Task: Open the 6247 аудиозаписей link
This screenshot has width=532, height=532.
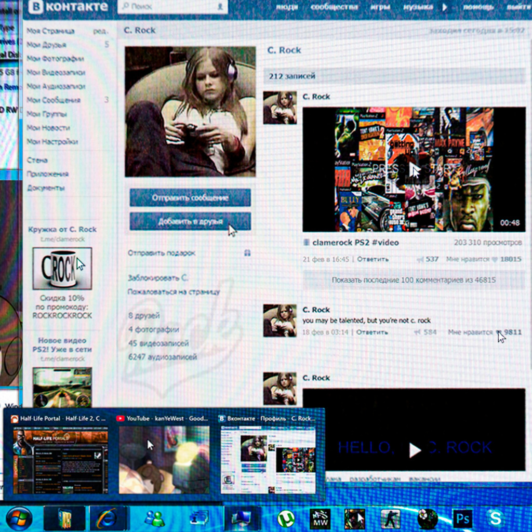Action: [163, 357]
